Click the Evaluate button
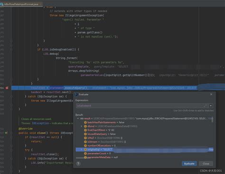 click(189, 164)
